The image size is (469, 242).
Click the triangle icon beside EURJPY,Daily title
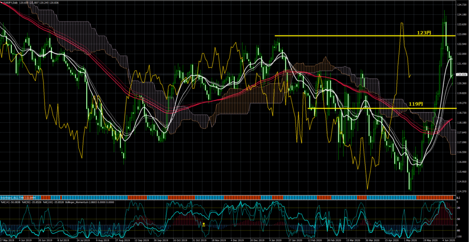click(1, 3)
